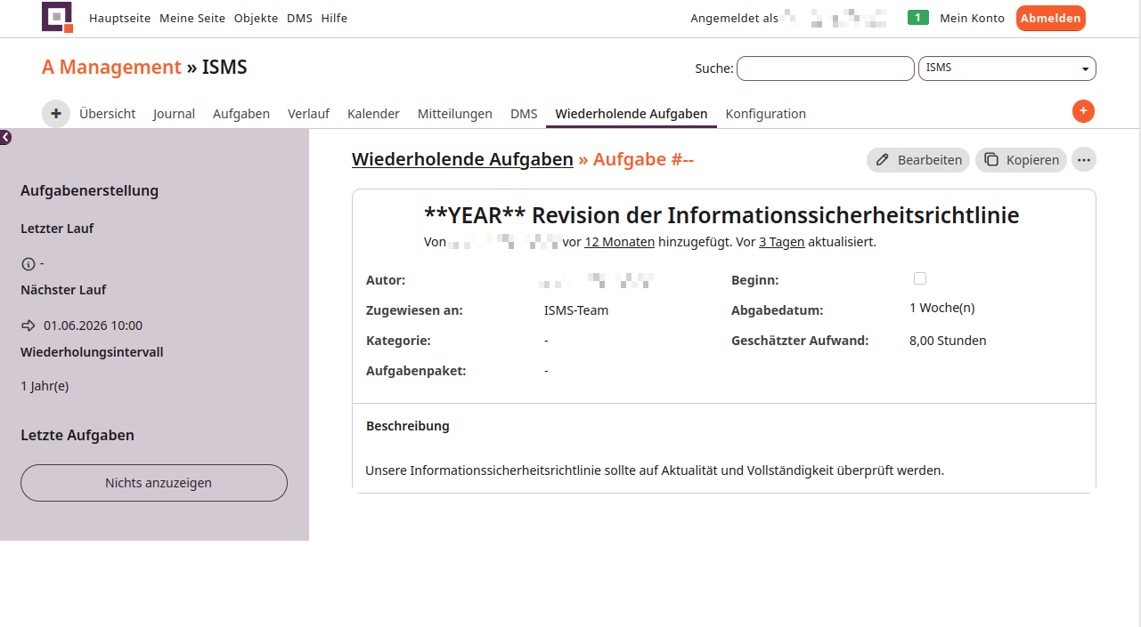Click the Abmelden button

pos(1051,18)
